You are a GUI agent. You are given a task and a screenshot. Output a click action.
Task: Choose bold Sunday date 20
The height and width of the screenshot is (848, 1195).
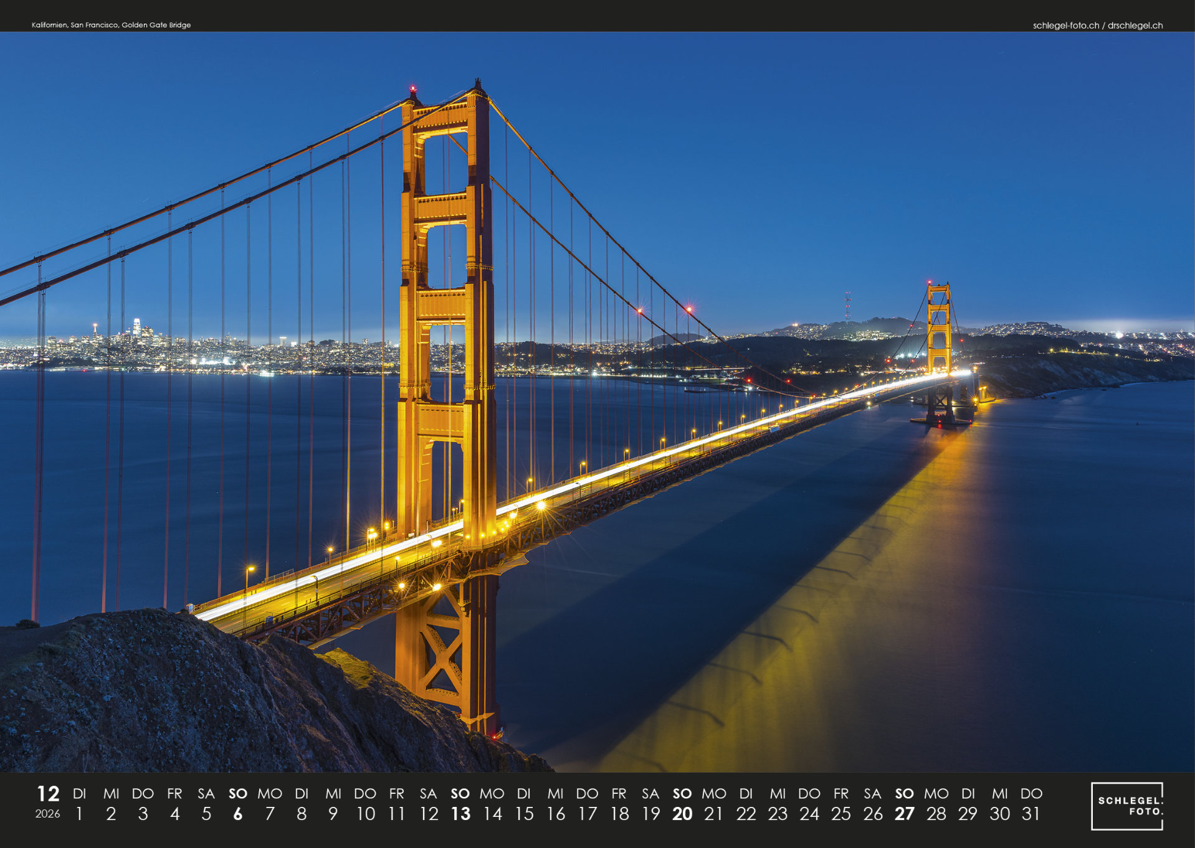682,813
